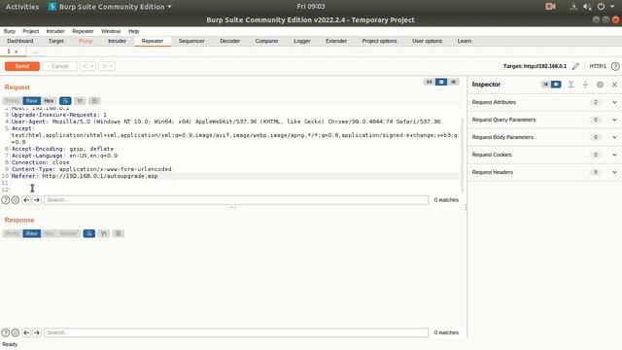Switch to side-by-side request/response layout
The height and width of the screenshot is (350, 622).
click(429, 82)
